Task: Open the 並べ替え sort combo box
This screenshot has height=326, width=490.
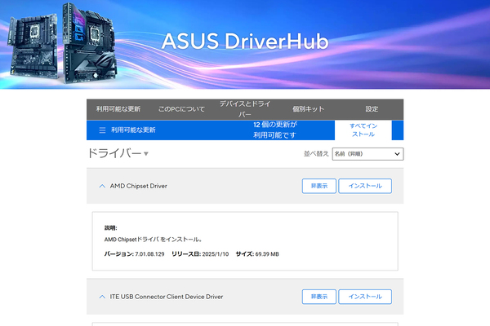Action: pos(367,154)
